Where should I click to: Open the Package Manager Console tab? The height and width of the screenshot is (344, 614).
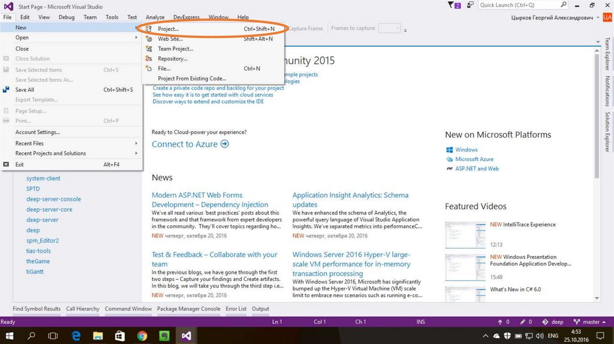(x=188, y=309)
